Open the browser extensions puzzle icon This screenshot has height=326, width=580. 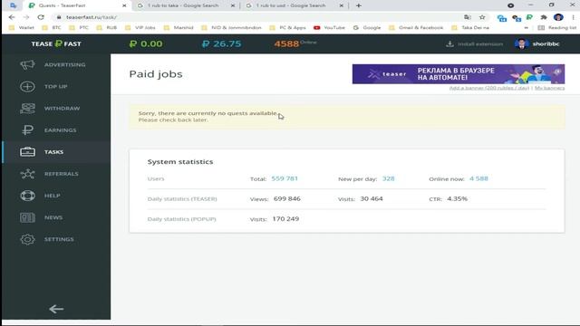(x=544, y=17)
